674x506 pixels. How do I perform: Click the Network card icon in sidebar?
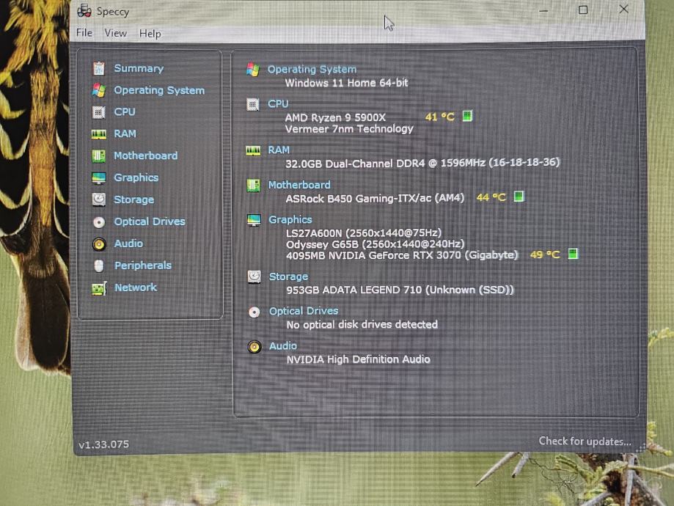(99, 288)
